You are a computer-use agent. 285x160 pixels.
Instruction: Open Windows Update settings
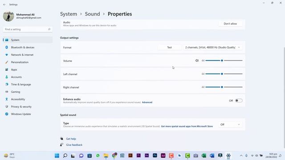pos(28,114)
